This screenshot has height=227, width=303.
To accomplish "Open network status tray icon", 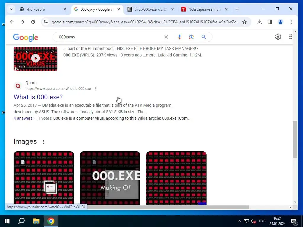I will [246, 221].
